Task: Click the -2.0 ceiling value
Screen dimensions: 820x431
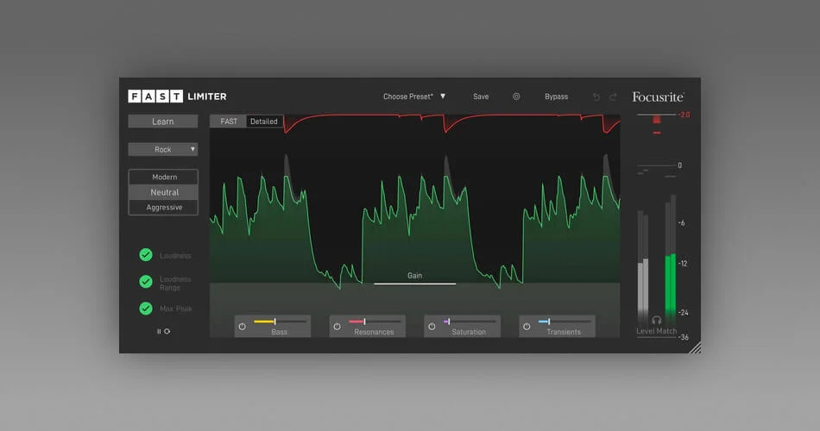Action: [684, 115]
